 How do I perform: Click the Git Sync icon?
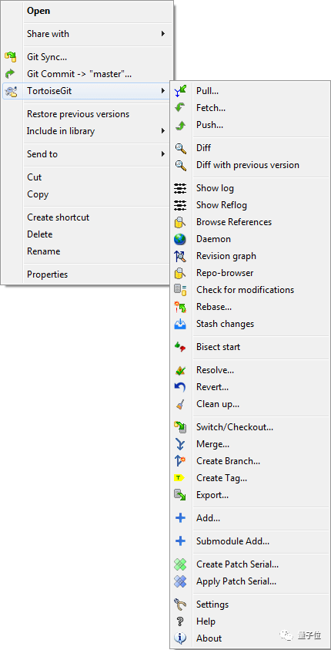pos(10,57)
